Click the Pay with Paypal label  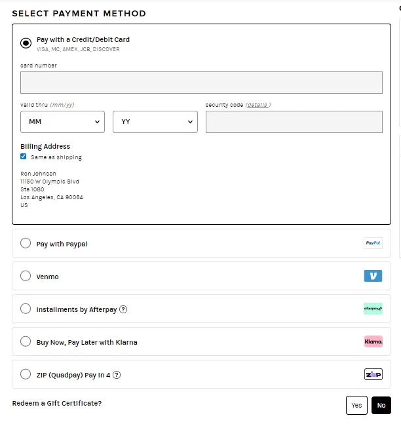62,244
